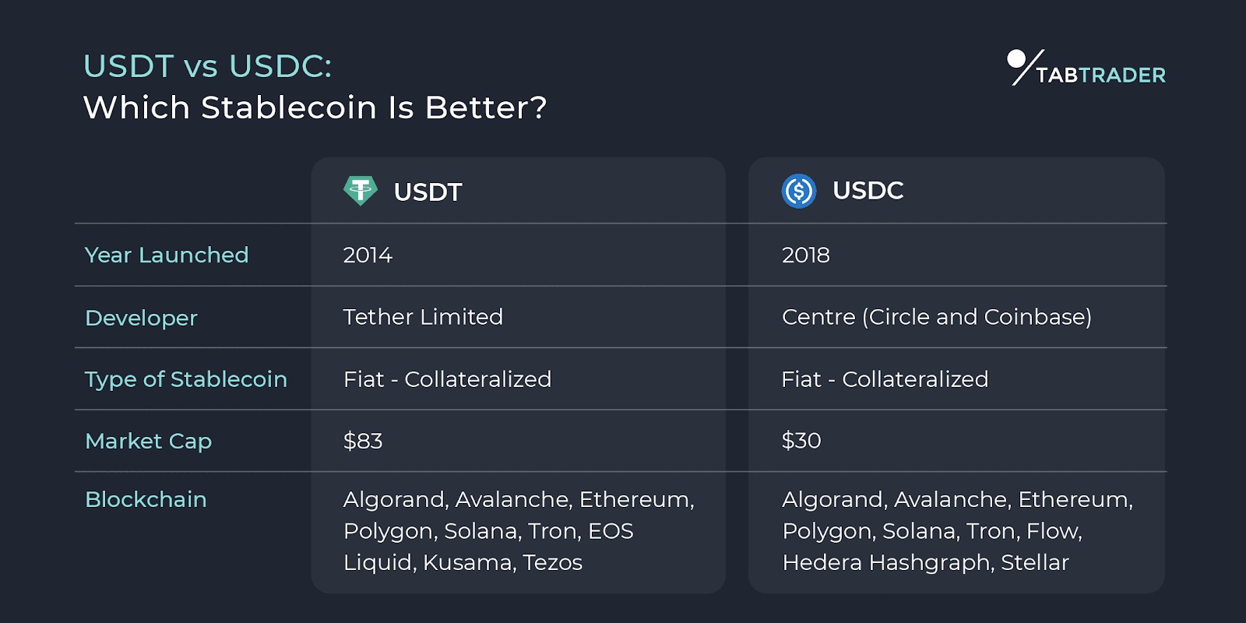The height and width of the screenshot is (623, 1246).
Task: Click the Tether Limited developer cell
Action: 423,317
